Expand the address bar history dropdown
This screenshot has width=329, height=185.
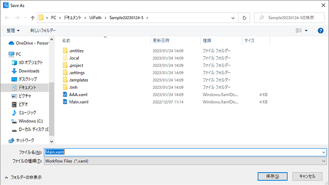click(233, 18)
